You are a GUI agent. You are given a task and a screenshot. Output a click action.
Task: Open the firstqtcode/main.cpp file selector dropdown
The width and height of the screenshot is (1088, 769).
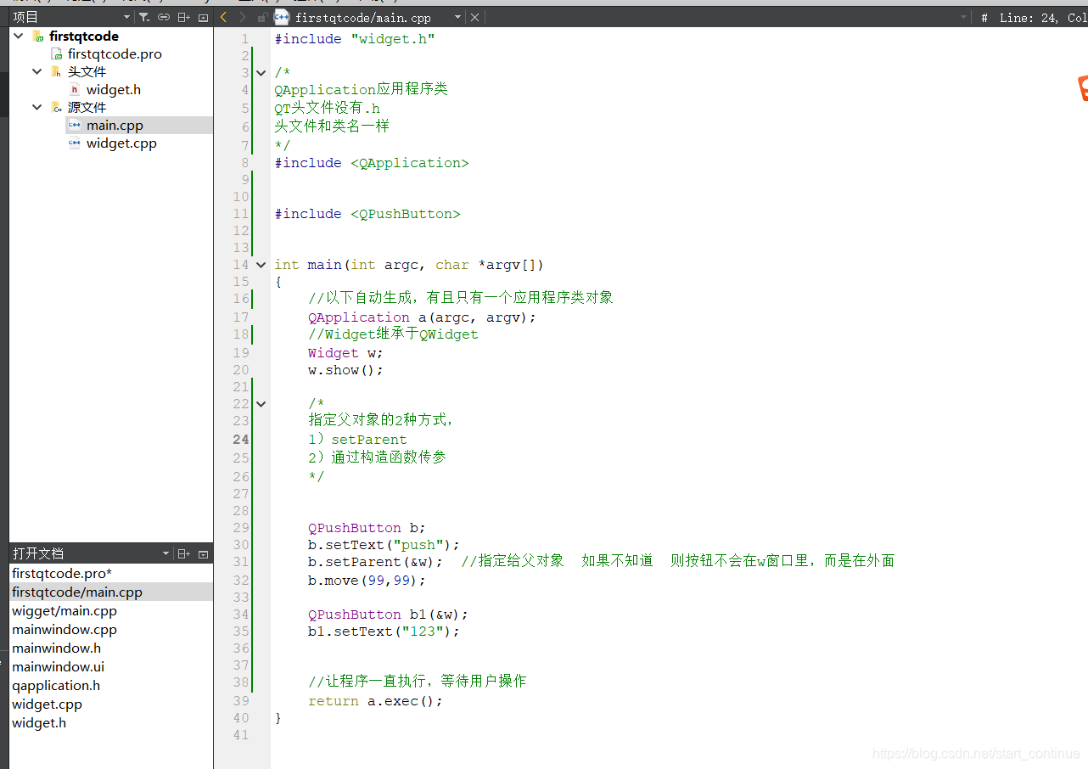457,17
